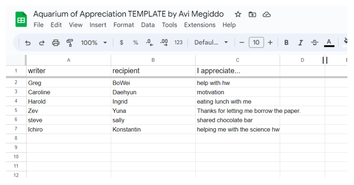Increase font size with plus button
Viewport: 354px width, 185px height.
click(270, 42)
